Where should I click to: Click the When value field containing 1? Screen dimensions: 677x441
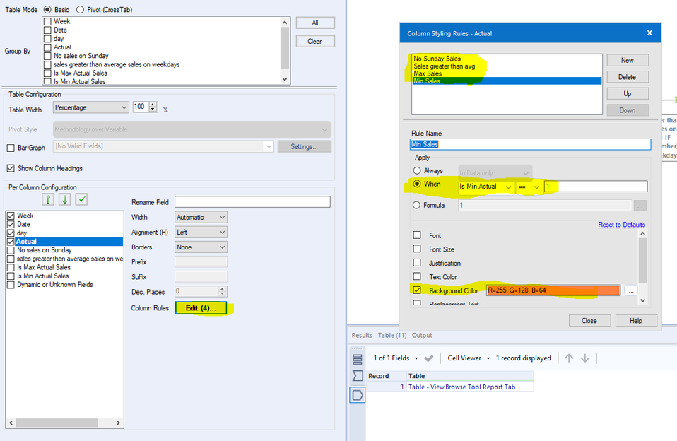596,186
